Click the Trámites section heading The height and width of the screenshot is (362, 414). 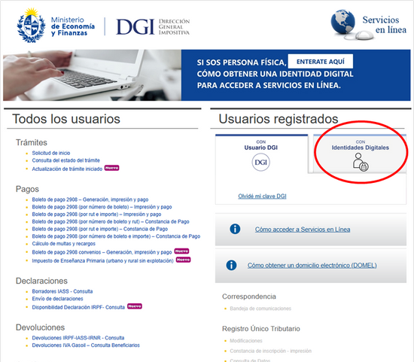(32, 142)
